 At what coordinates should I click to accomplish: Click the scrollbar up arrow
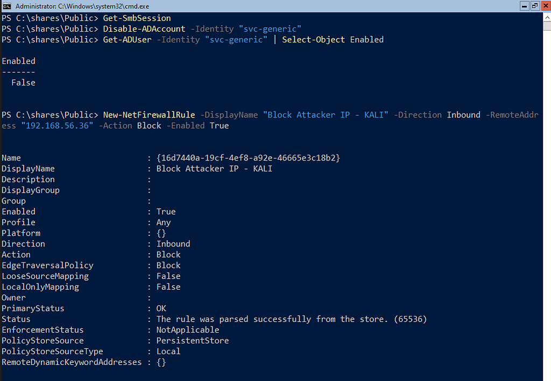pyautogui.click(x=547, y=17)
